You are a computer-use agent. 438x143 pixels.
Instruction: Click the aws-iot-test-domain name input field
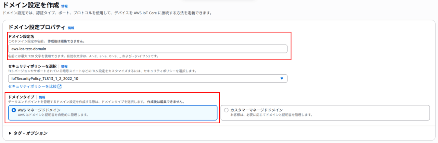coord(147,49)
